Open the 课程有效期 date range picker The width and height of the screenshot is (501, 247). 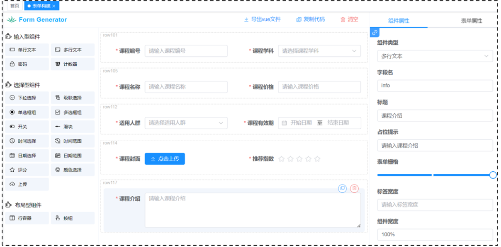(x=319, y=123)
